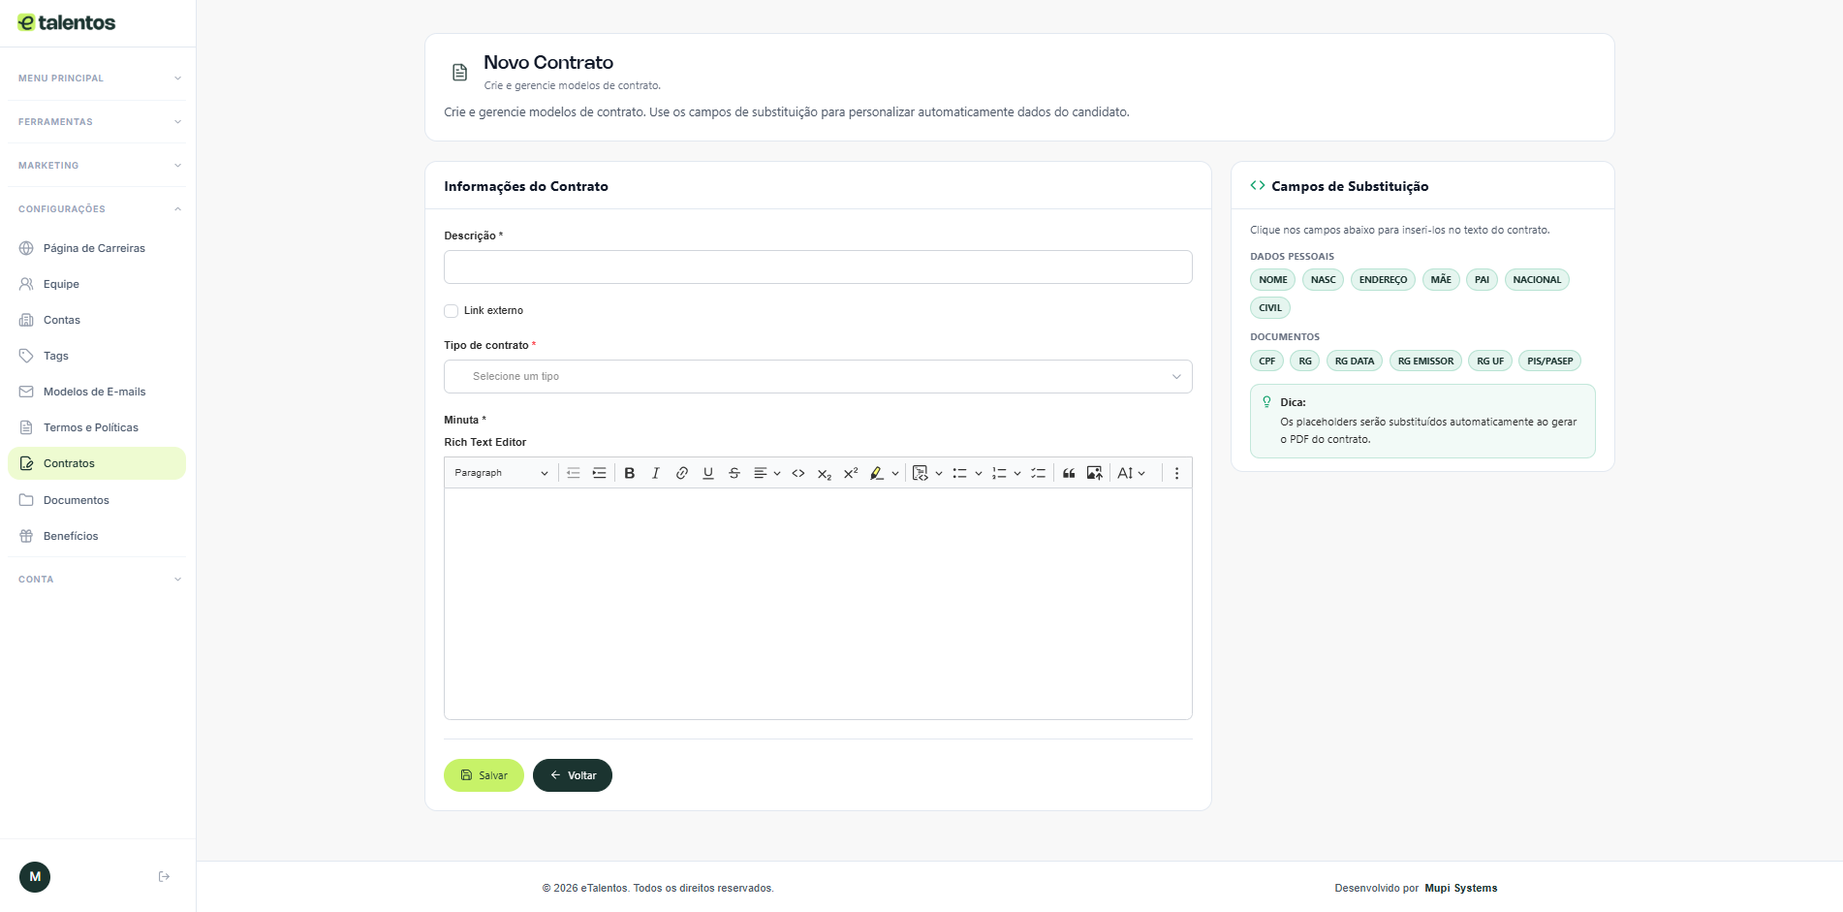Screen dimensions: 1843x912
Task: Open the Paragraph heading dropdown
Action: [x=501, y=473]
